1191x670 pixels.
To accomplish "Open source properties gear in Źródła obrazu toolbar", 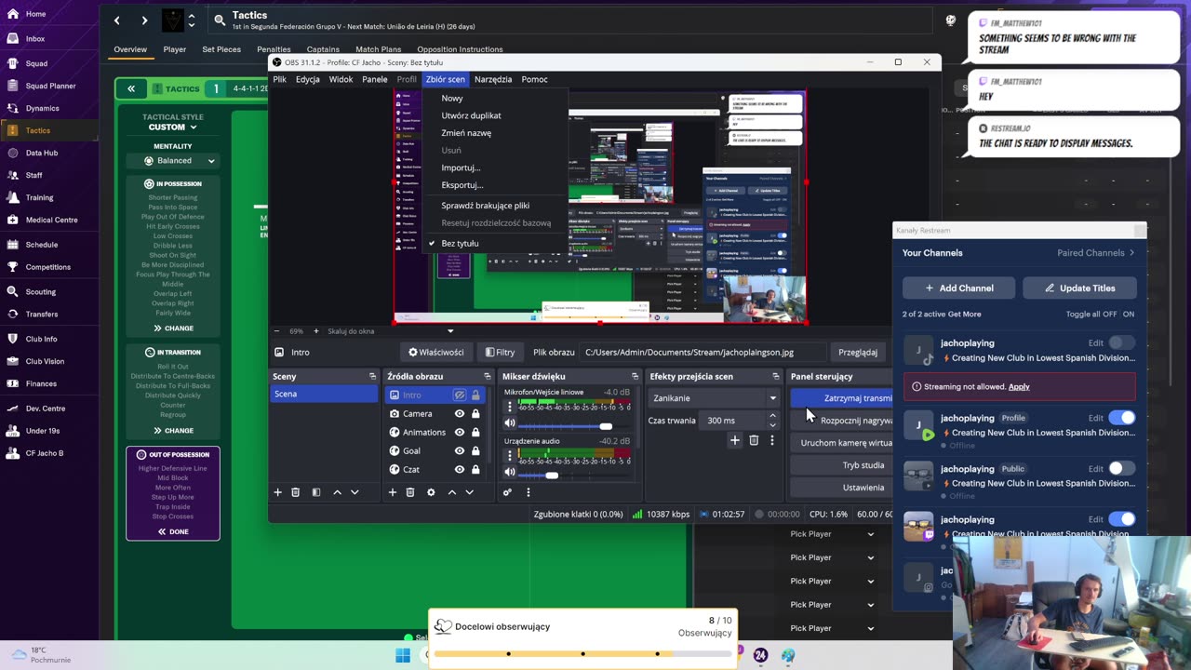I will pyautogui.click(x=431, y=492).
